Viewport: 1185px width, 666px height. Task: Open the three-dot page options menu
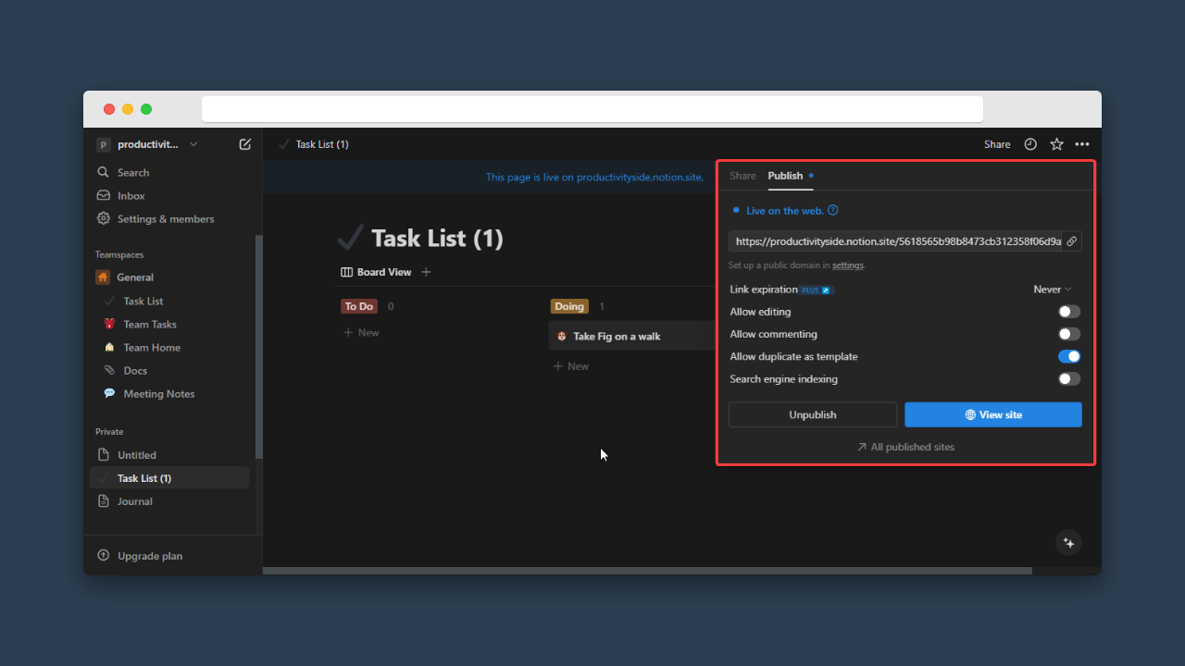(x=1082, y=144)
